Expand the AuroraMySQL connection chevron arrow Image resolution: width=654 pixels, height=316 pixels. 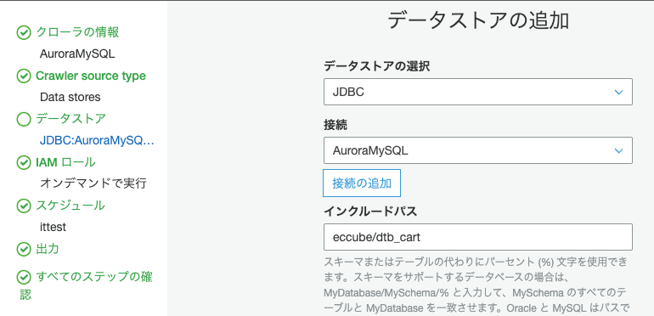(x=618, y=150)
